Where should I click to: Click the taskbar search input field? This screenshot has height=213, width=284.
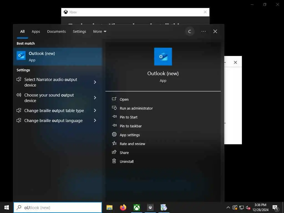pos(58,207)
